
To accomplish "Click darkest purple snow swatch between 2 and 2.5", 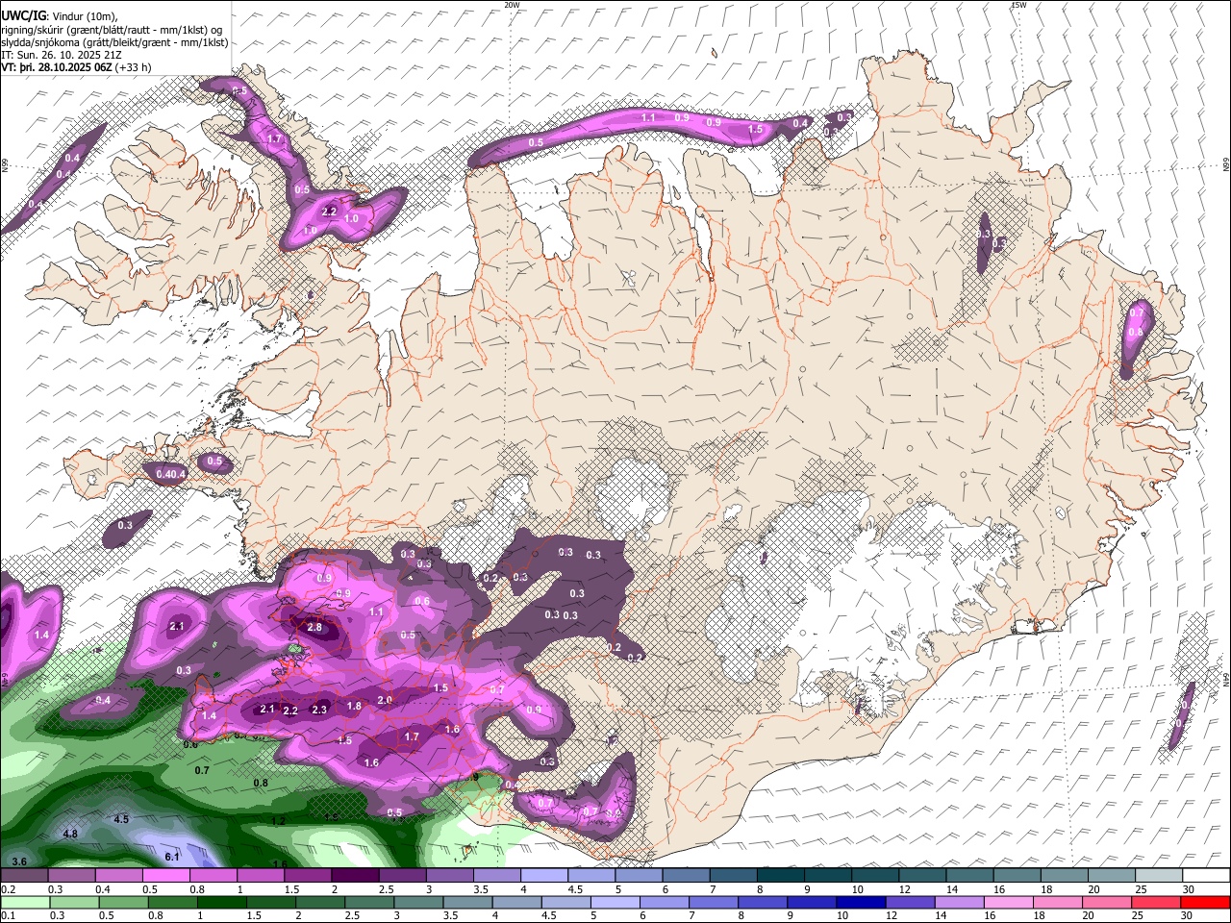I will coord(355,876).
